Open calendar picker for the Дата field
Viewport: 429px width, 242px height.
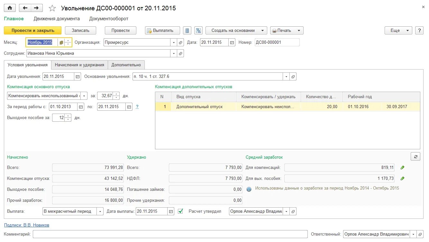pos(232,42)
